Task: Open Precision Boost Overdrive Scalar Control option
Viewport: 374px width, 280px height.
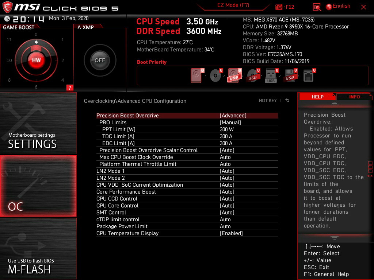Action: (187, 150)
